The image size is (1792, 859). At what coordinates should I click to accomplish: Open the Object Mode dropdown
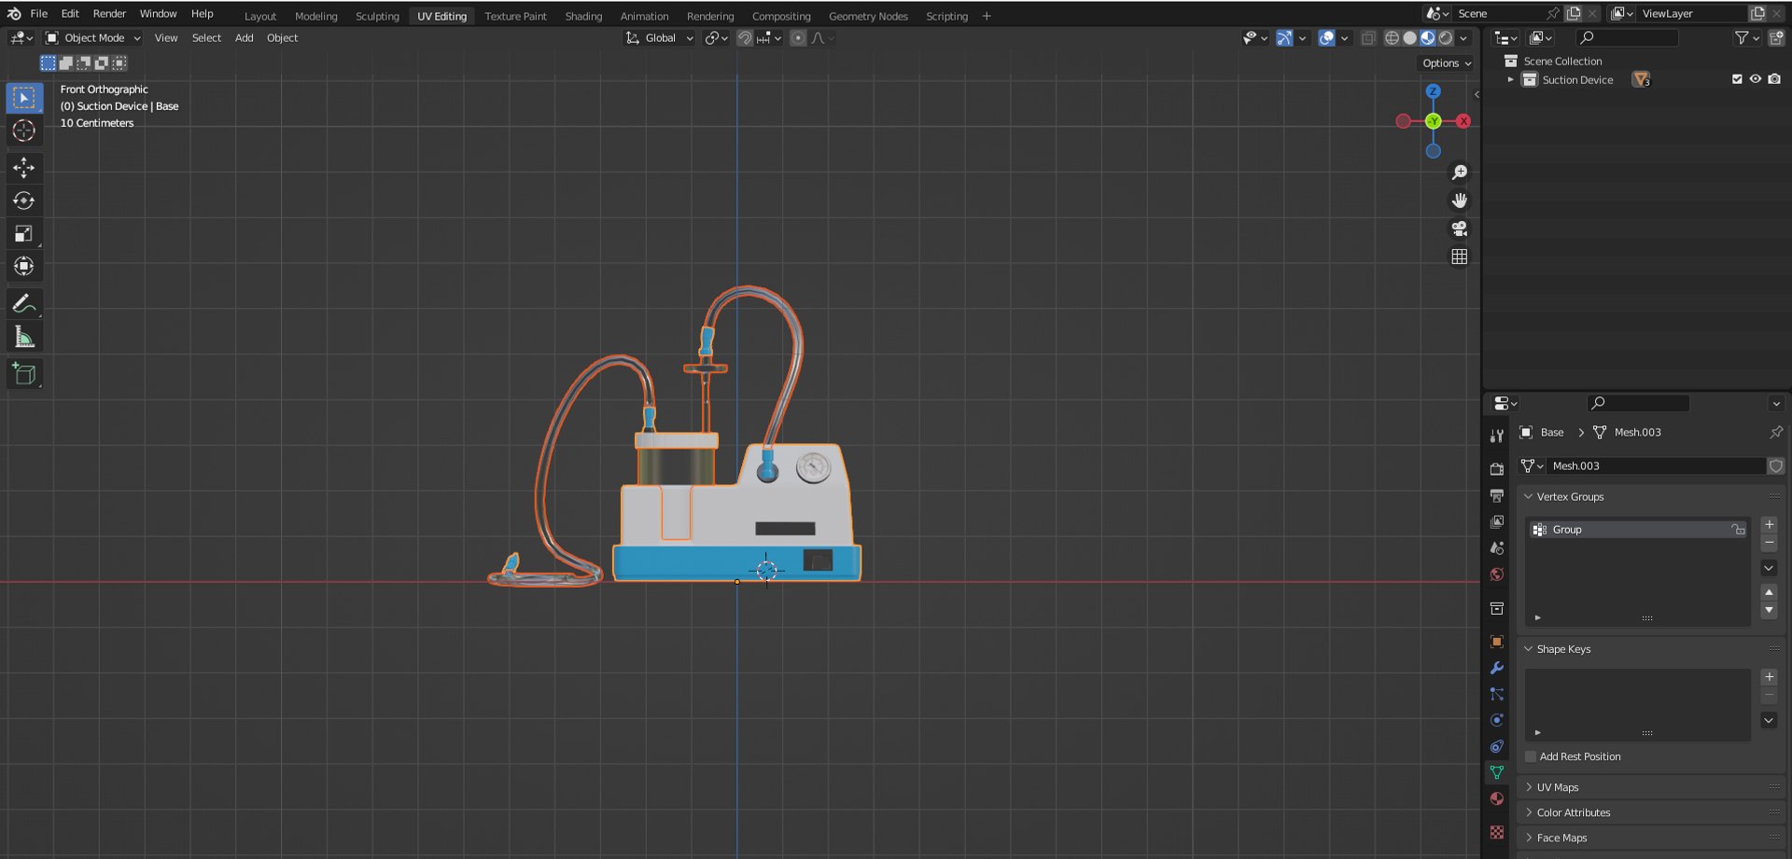[x=93, y=38]
